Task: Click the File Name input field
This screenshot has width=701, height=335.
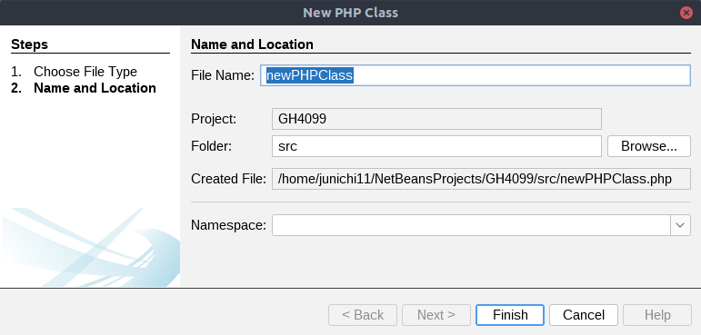Action: tap(476, 75)
